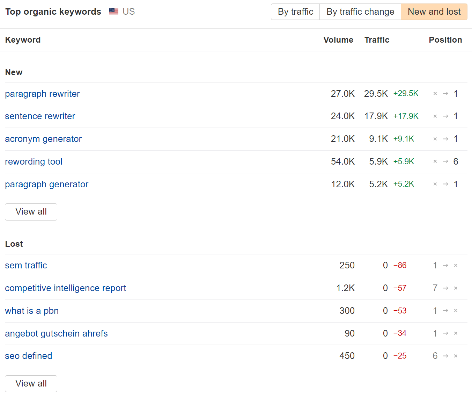This screenshot has height=397, width=472.
Task: Open the paragraph rewriter keyword link
Action: [42, 94]
